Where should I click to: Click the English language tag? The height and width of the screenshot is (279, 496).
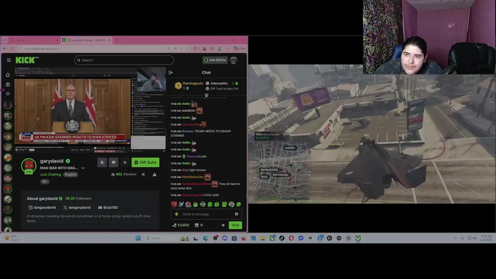click(x=71, y=174)
